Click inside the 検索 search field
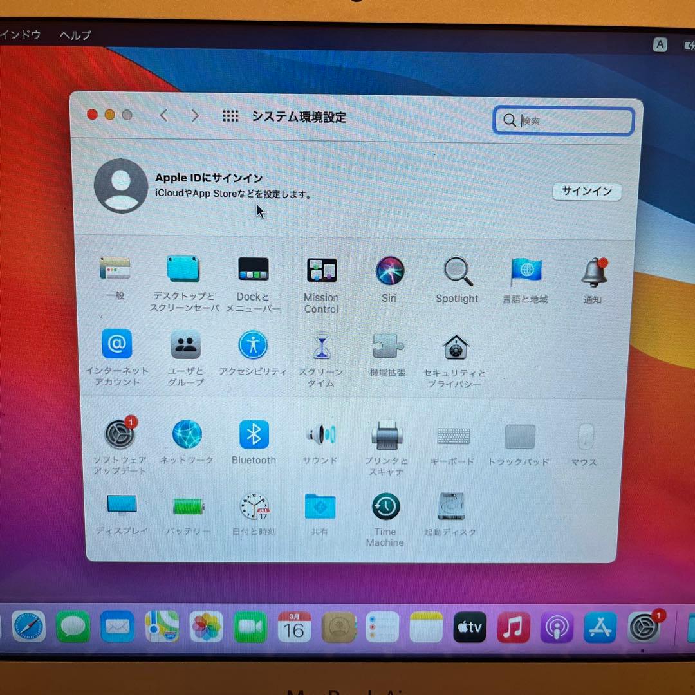695x695 pixels. pos(563,121)
